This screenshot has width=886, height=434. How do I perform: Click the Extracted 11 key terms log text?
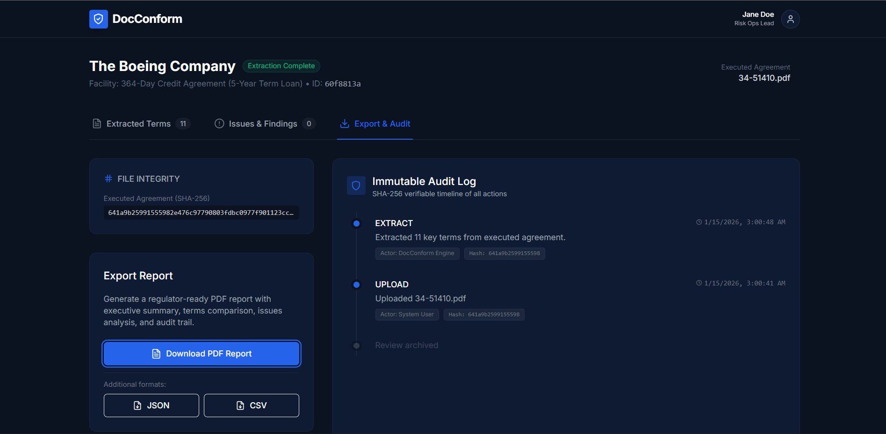470,237
